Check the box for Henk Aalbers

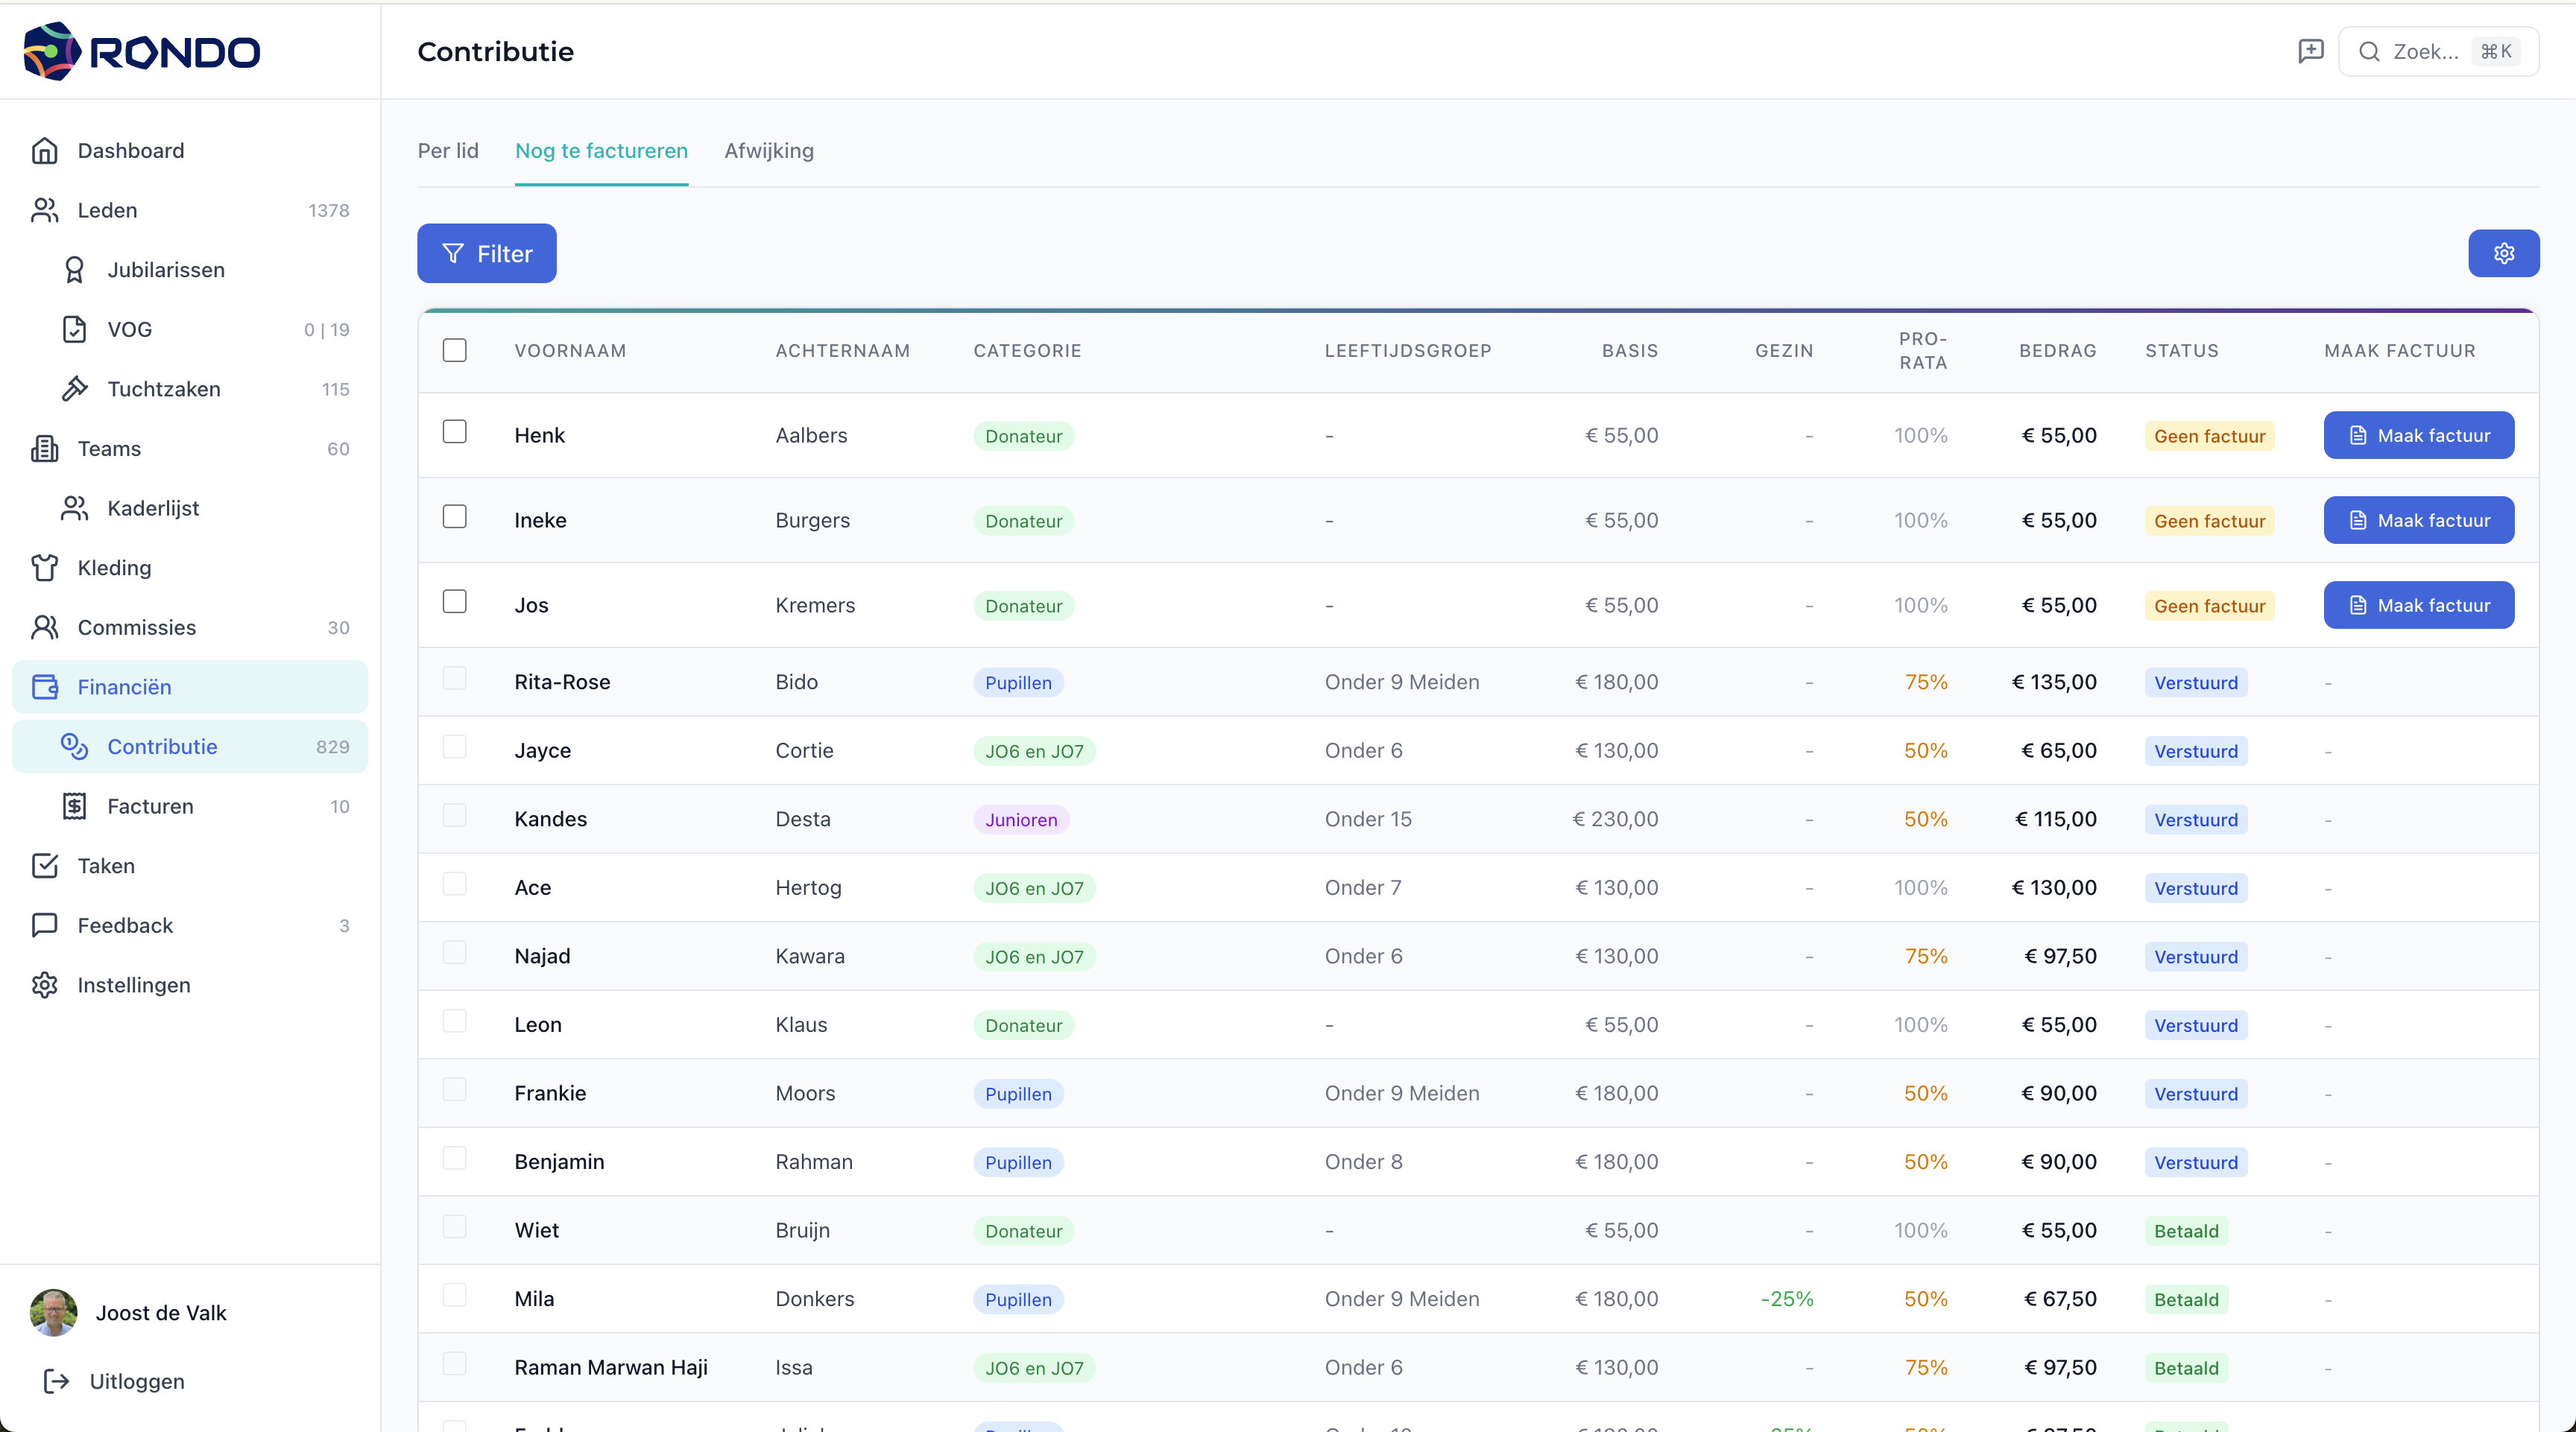click(454, 431)
